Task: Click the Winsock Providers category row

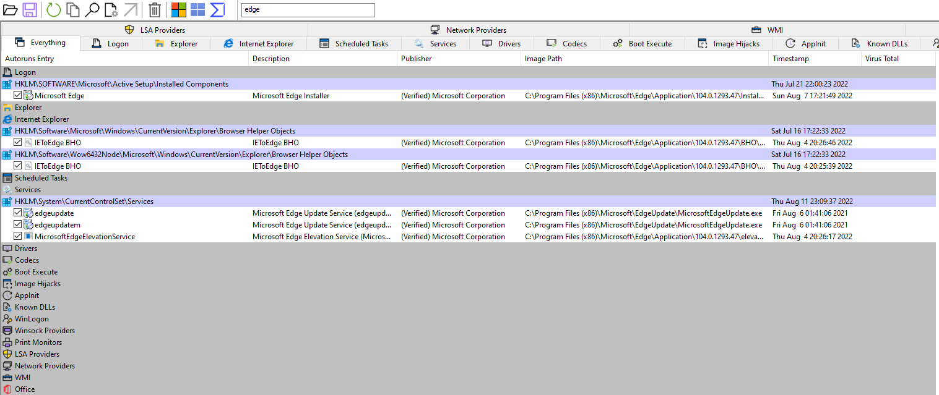Action: pyautogui.click(x=469, y=331)
